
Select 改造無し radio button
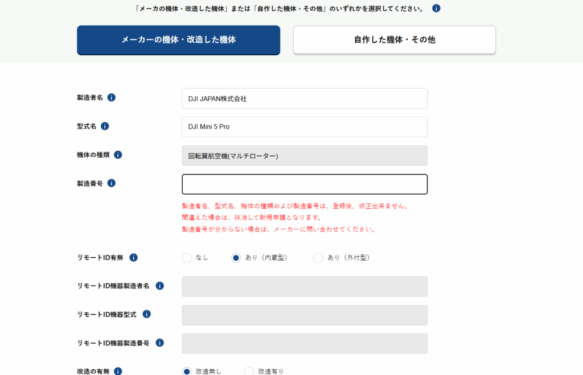(x=187, y=371)
